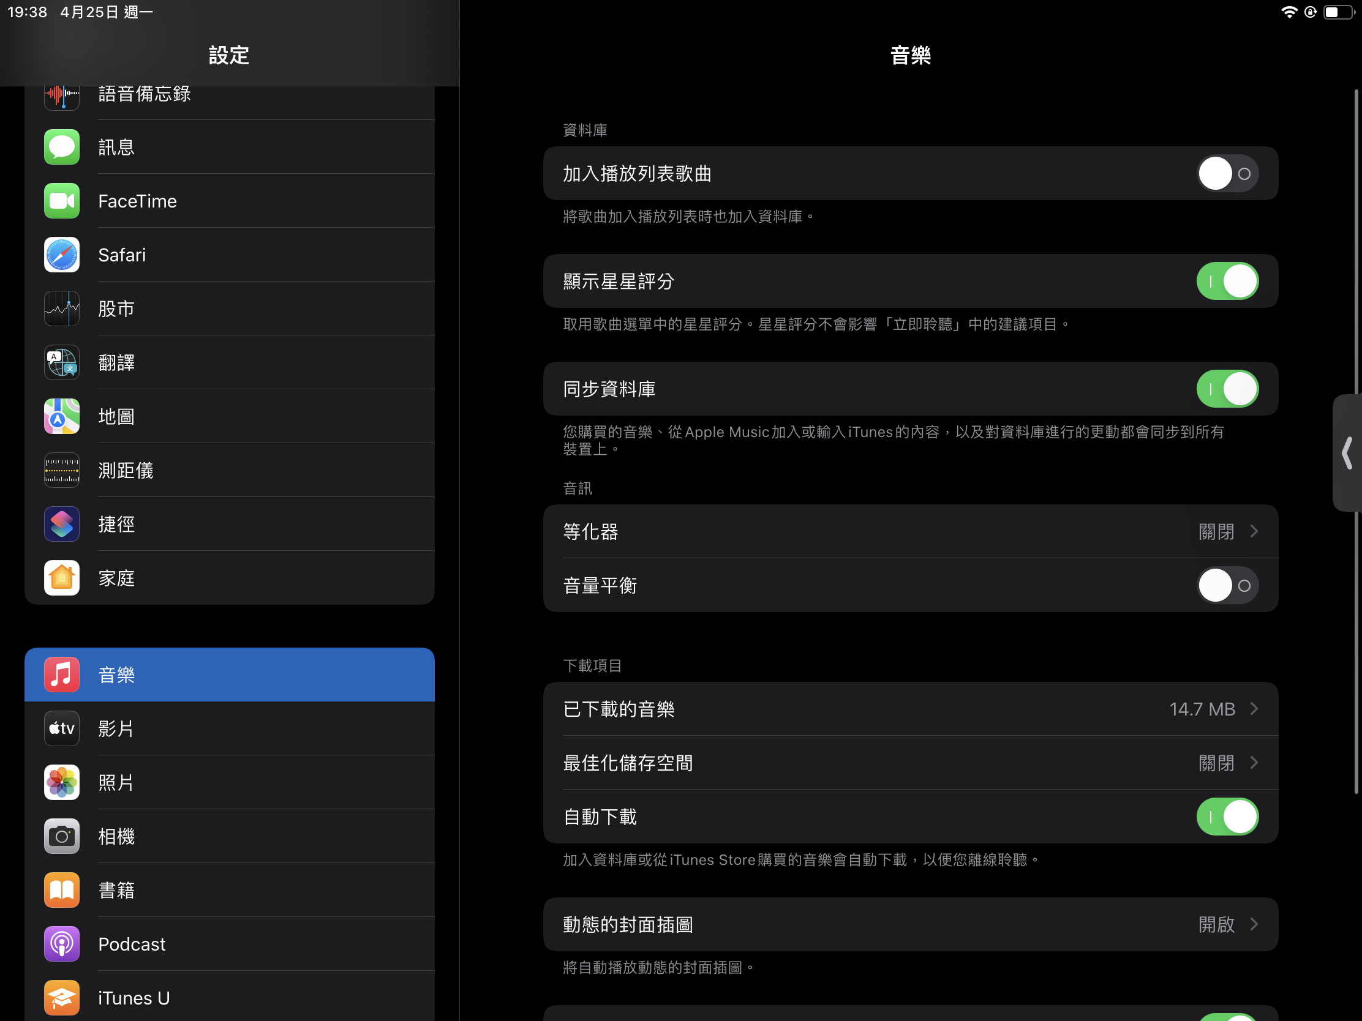Toggle the 音量平衡 switch on
The image size is (1362, 1021).
(1227, 585)
